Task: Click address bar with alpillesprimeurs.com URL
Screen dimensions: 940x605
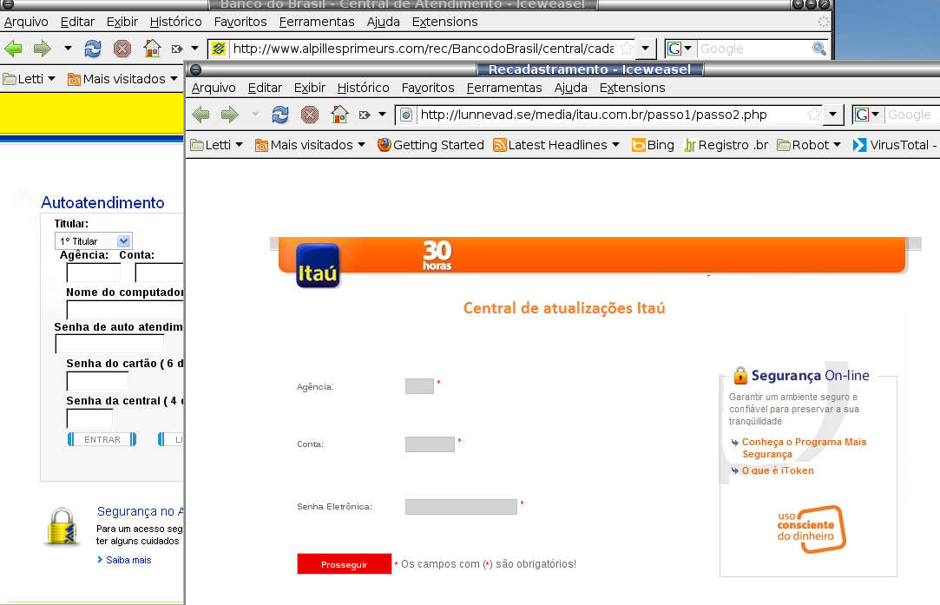Action: (424, 49)
